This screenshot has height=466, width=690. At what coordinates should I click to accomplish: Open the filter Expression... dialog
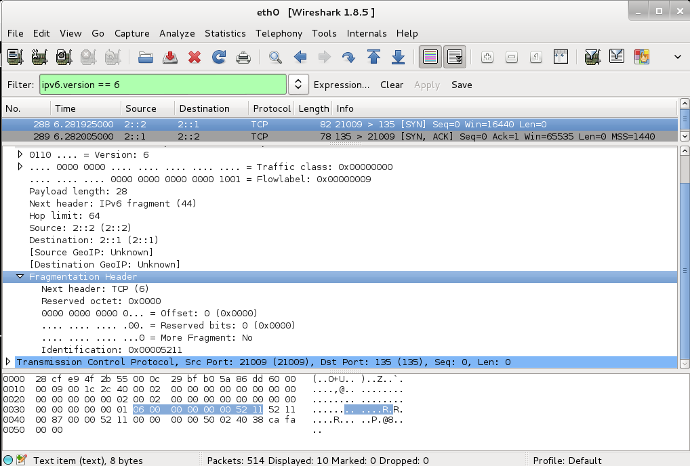coord(342,85)
